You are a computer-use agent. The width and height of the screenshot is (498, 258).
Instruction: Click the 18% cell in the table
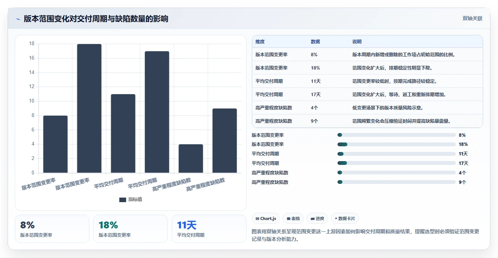315,68
